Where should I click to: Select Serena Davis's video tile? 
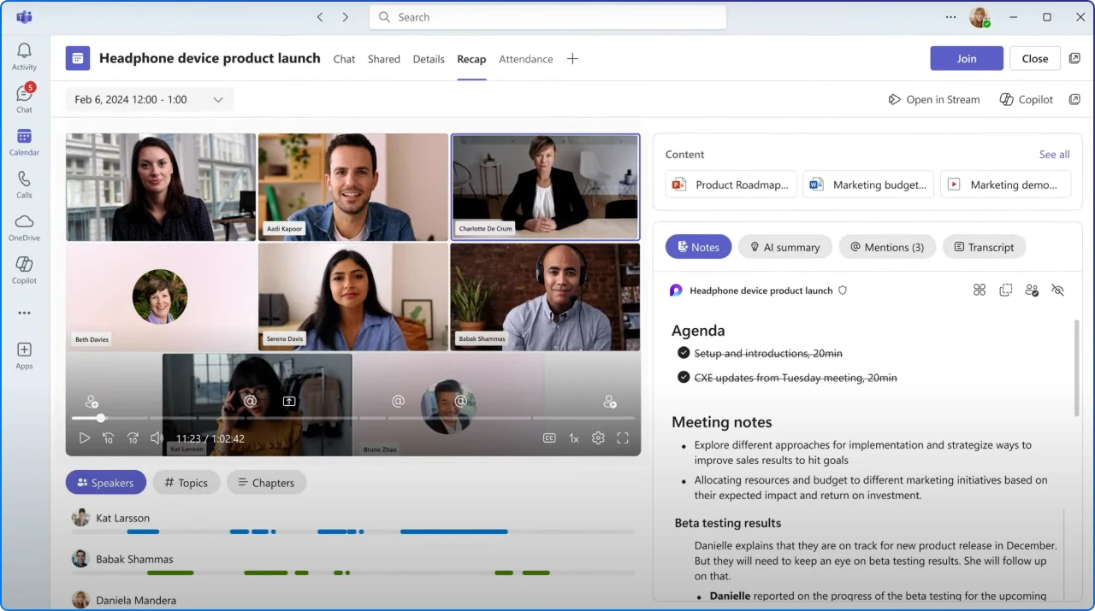[x=353, y=297]
